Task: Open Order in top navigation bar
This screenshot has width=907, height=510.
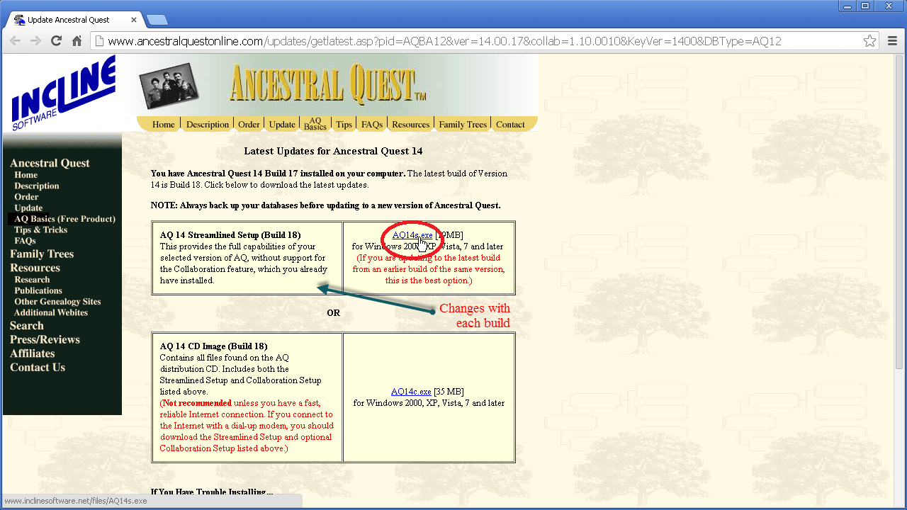Action: click(x=249, y=125)
